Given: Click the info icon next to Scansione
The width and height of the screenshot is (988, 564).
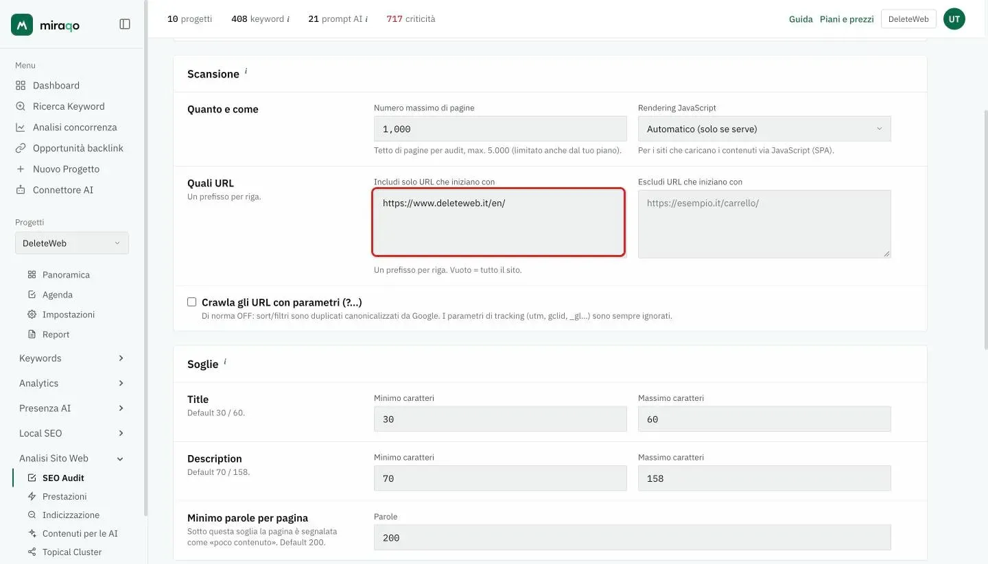Looking at the screenshot, I should 246,71.
